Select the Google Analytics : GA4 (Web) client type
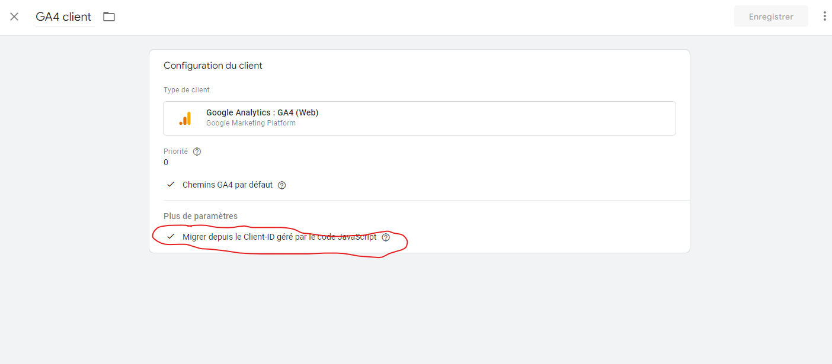This screenshot has width=832, height=364. pos(420,118)
